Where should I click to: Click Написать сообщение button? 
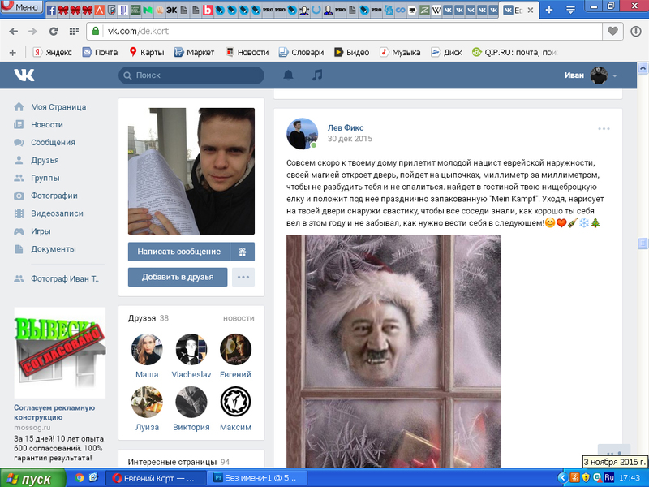click(x=178, y=252)
